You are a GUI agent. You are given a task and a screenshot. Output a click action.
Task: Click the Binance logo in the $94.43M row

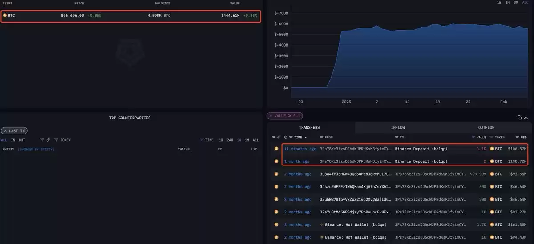[x=322, y=237]
